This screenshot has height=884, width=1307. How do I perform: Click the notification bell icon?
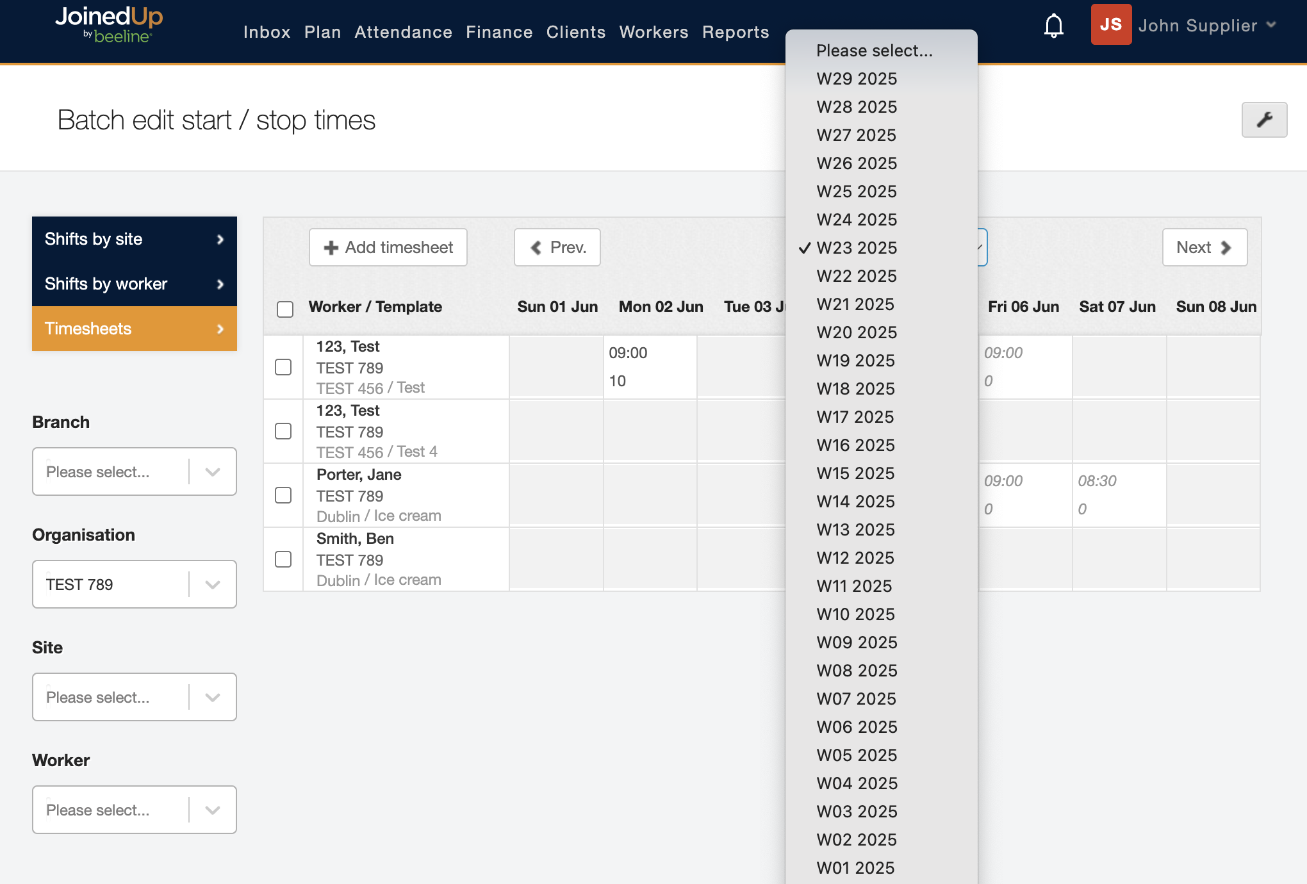point(1053,26)
